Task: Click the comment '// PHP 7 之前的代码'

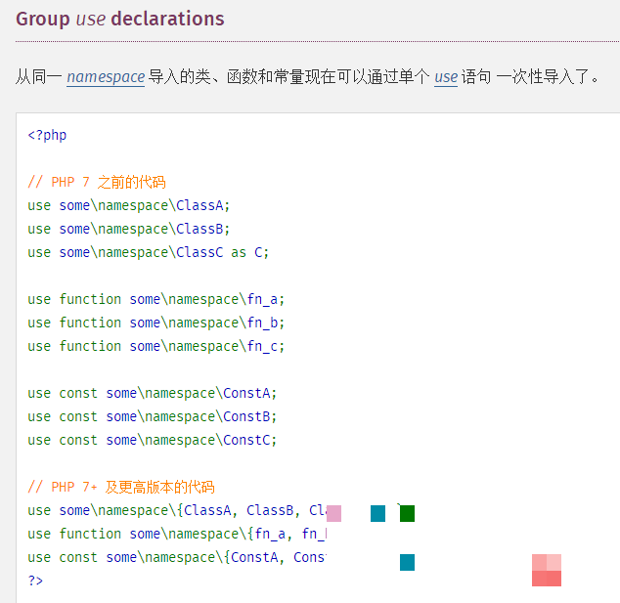Action: [97, 182]
